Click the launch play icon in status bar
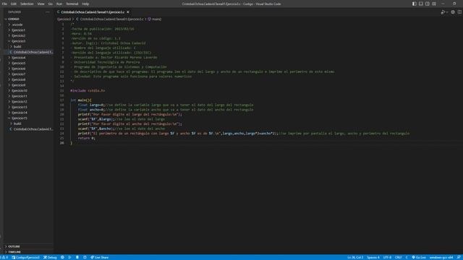 [69, 257]
